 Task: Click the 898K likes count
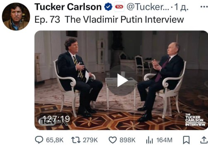[x=127, y=140]
